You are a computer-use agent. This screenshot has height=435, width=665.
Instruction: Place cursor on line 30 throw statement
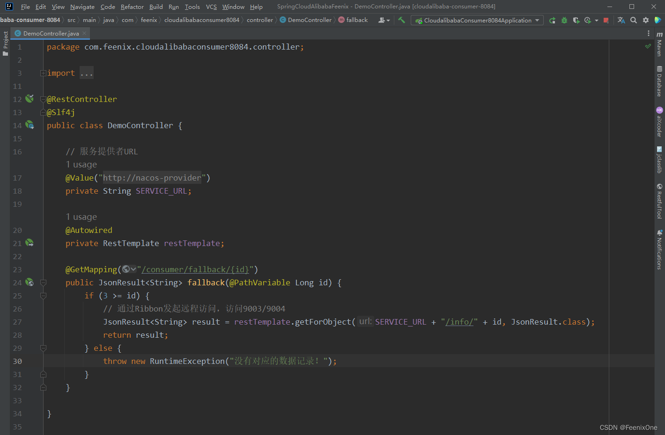click(220, 361)
